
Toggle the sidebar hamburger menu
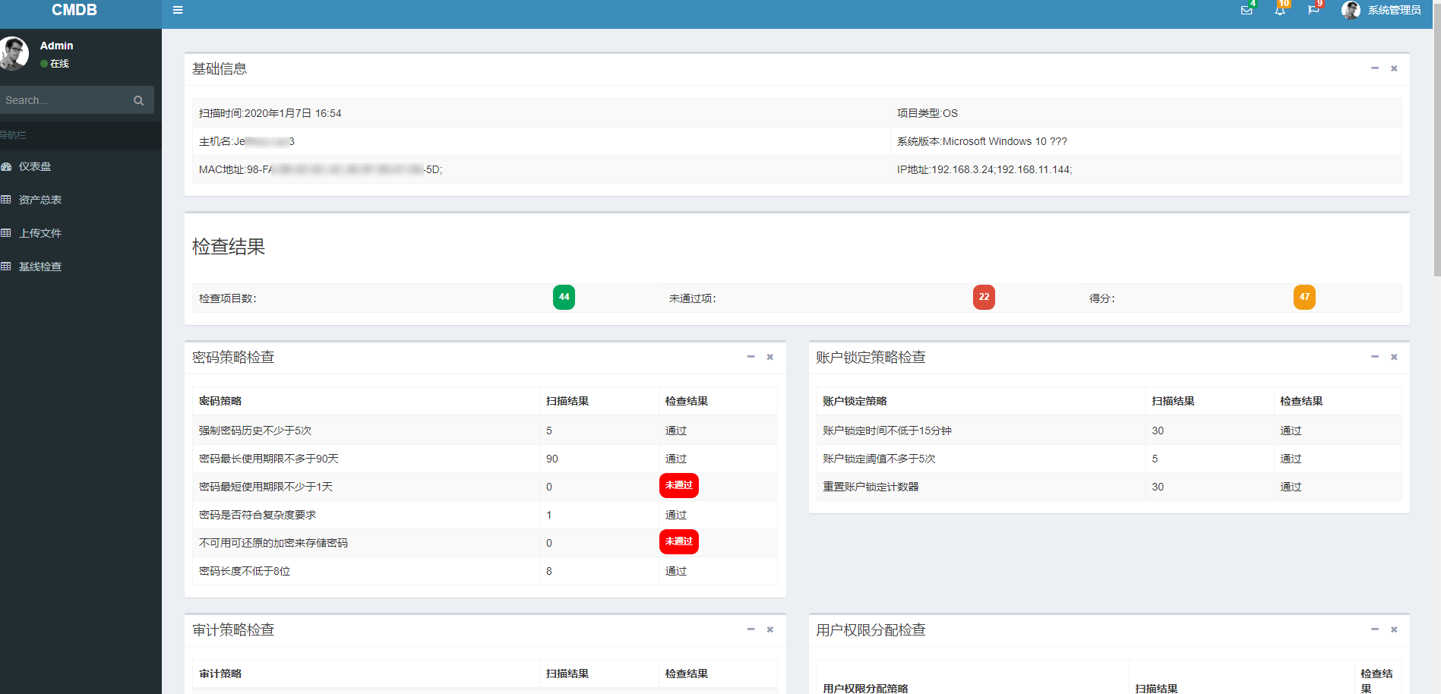[178, 10]
